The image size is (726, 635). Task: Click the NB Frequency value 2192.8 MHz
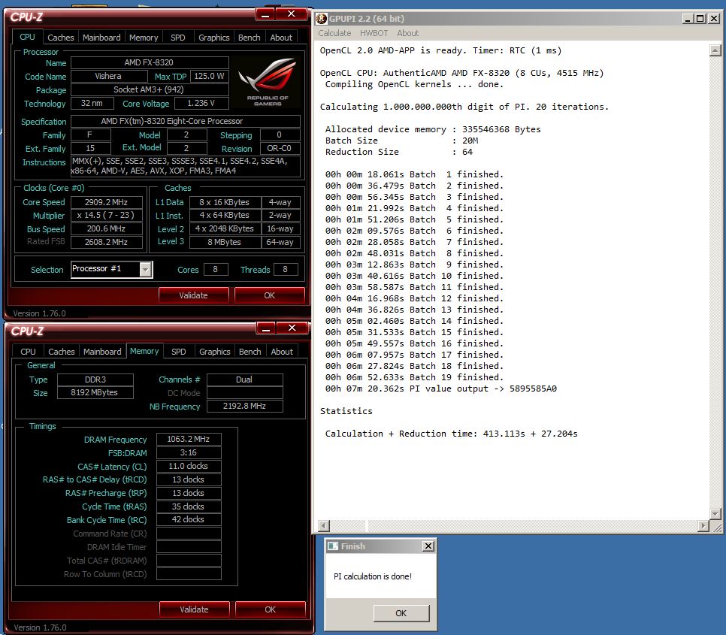click(x=244, y=406)
